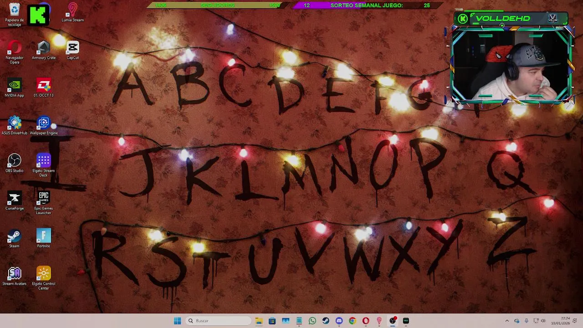Select the Steam desktop shortcut
Image resolution: width=583 pixels, height=328 pixels.
(14, 239)
